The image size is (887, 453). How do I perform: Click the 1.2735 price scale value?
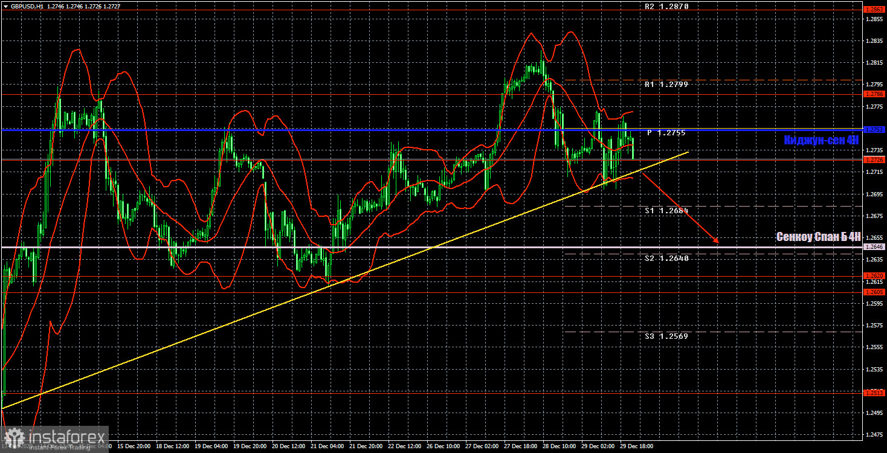[x=875, y=150]
